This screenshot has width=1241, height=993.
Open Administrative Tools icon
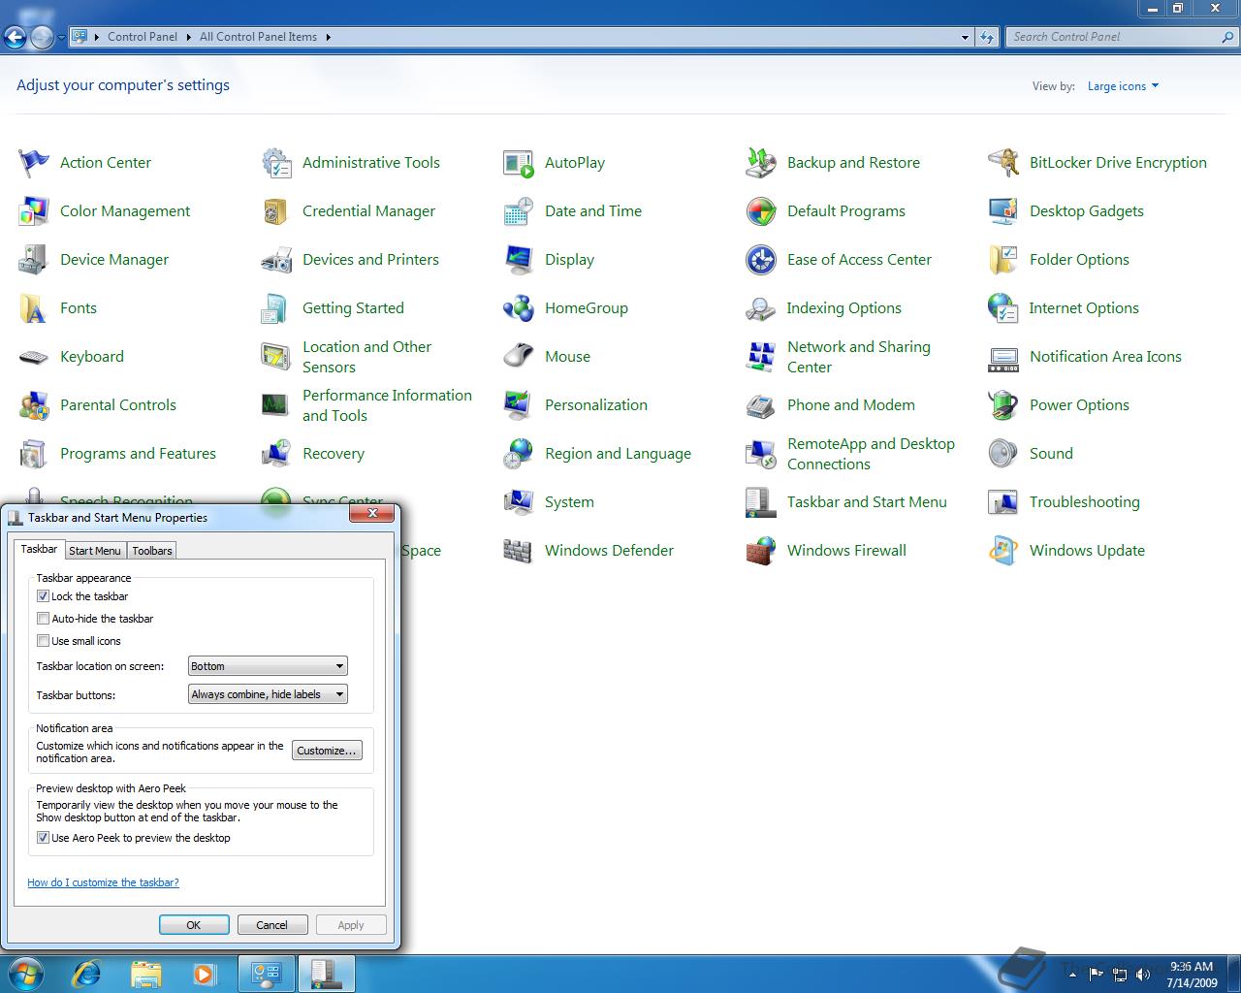point(276,163)
